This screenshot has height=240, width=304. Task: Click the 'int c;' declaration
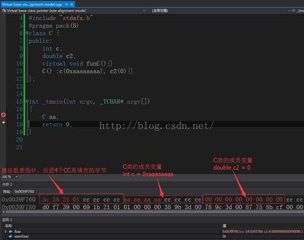click(x=52, y=49)
